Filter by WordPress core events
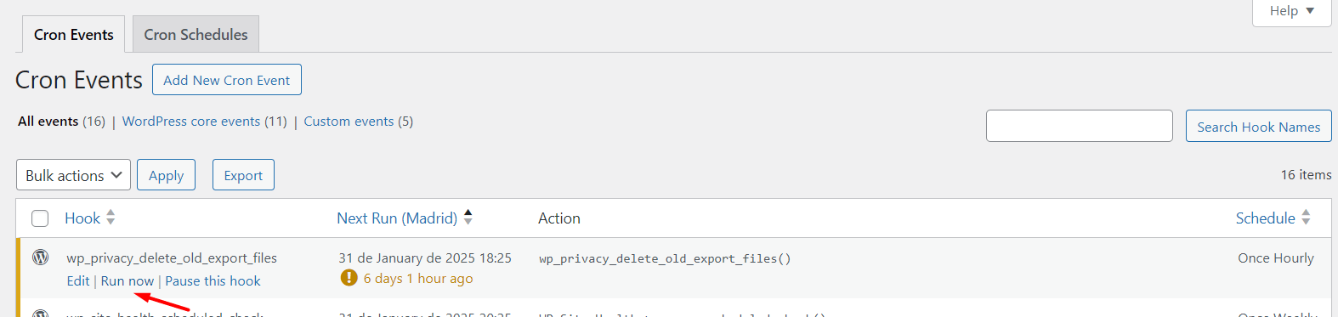1338x317 pixels. pos(205,122)
